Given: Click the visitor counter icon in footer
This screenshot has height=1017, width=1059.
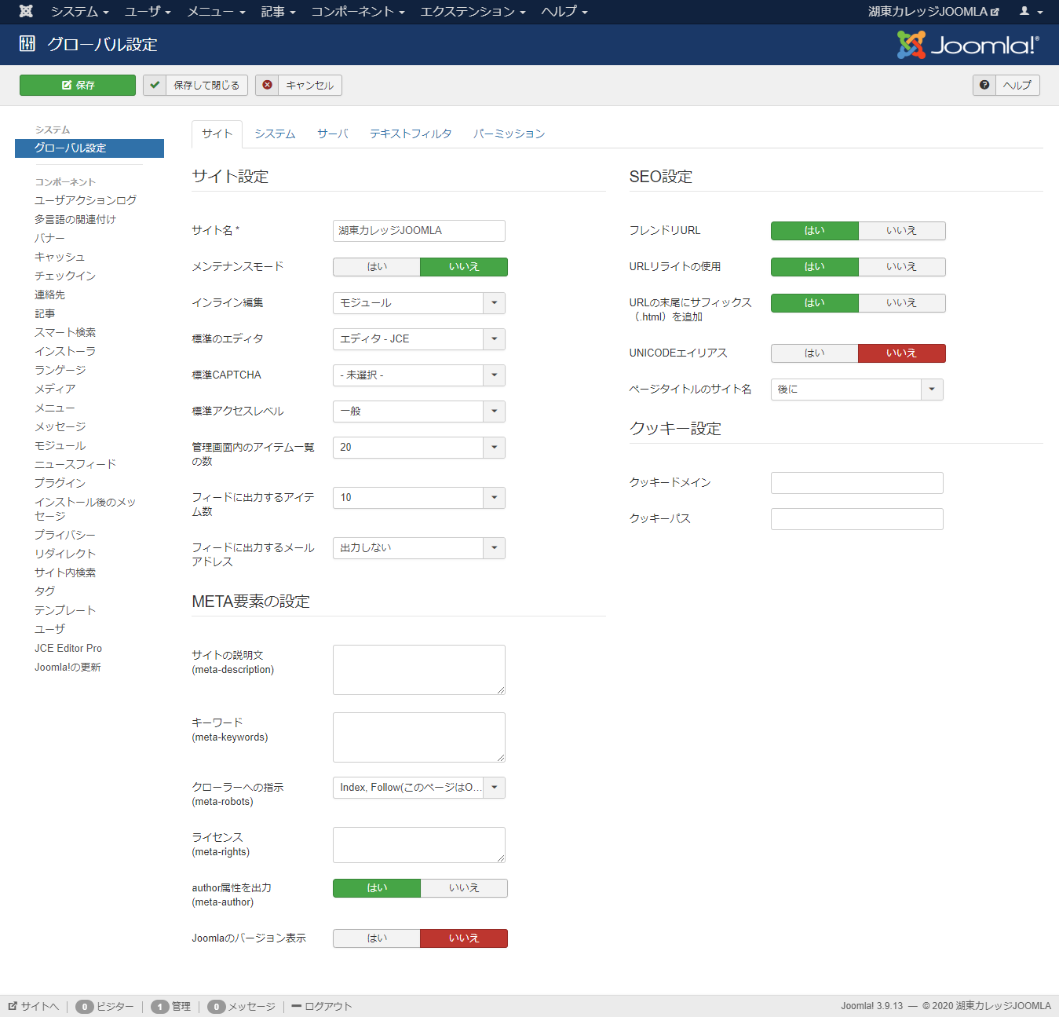Looking at the screenshot, I should coord(83,1006).
